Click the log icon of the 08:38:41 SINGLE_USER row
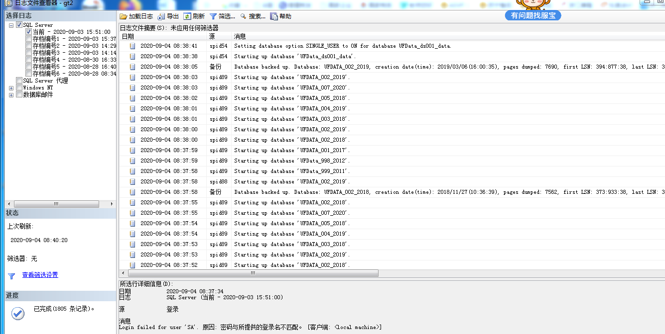This screenshot has height=334, width=665. (x=133, y=46)
